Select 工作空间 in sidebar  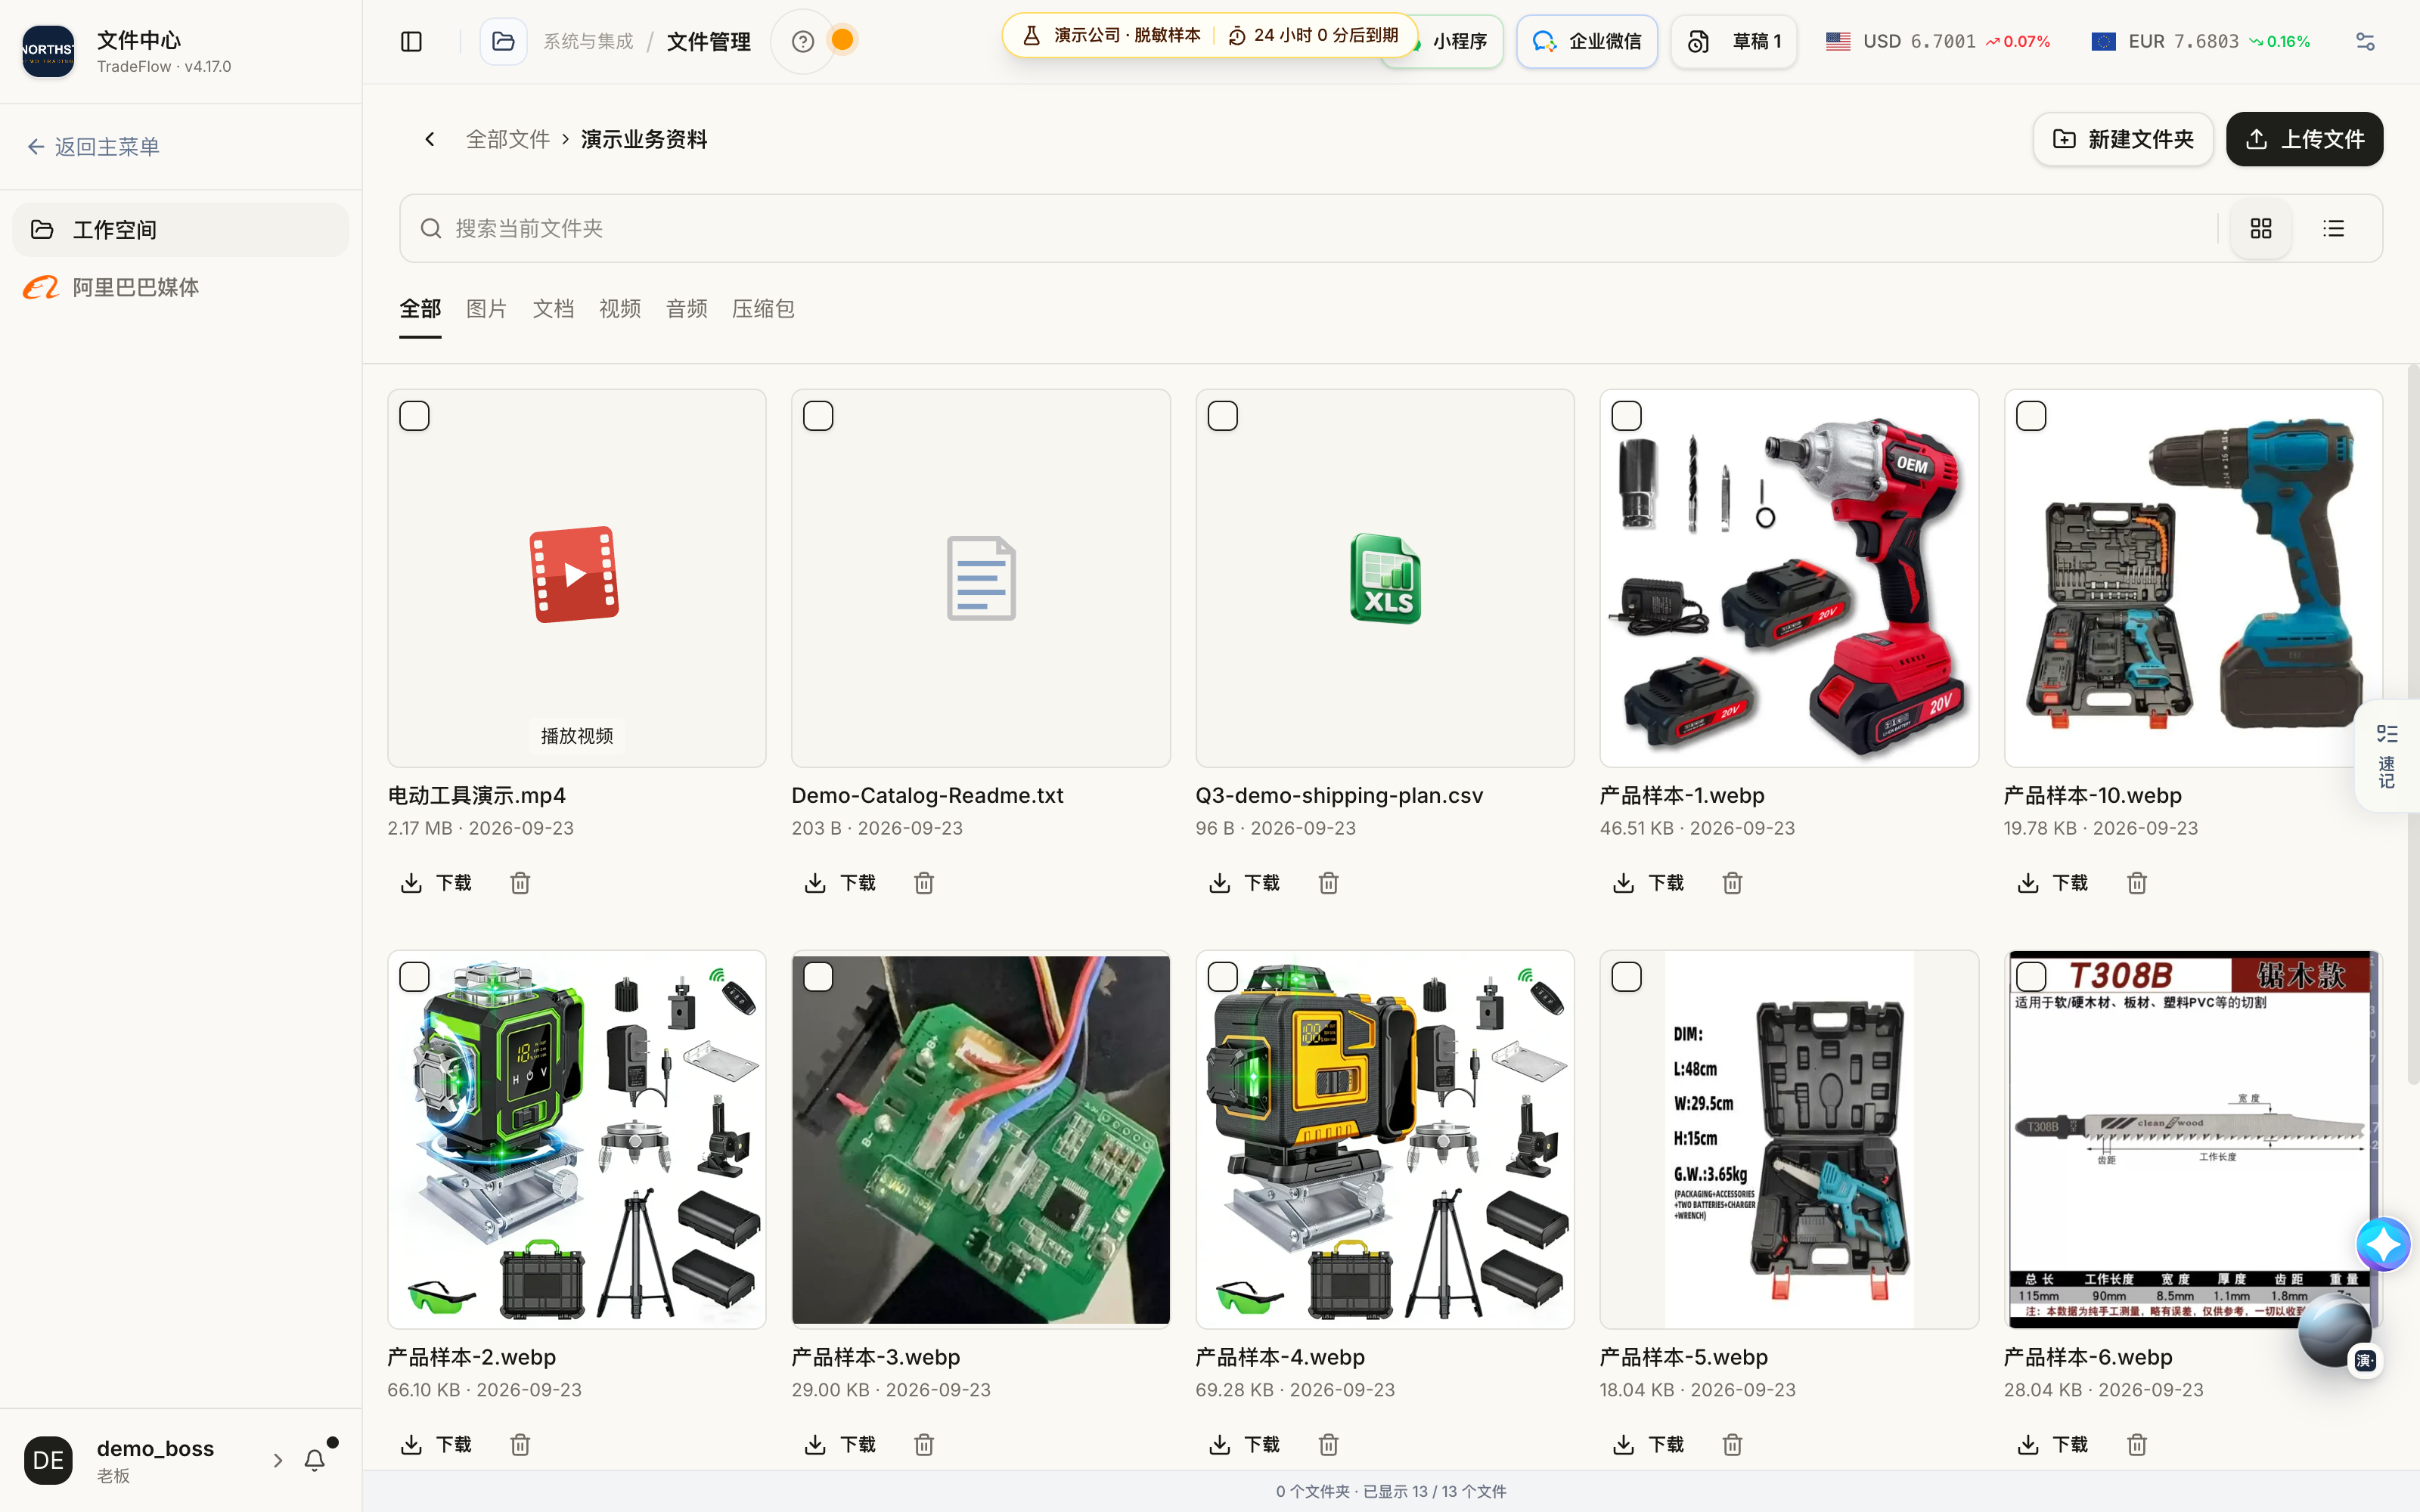point(180,230)
